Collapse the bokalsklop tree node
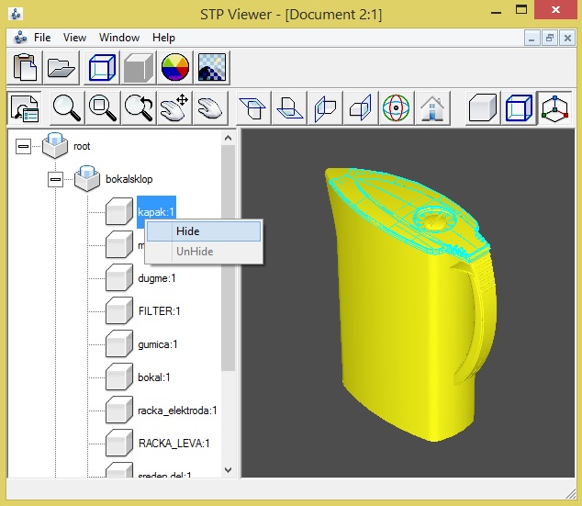Screen dimensions: 582x506 (x=55, y=179)
